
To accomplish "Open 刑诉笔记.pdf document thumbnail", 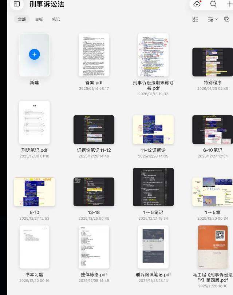I will click(34, 123).
